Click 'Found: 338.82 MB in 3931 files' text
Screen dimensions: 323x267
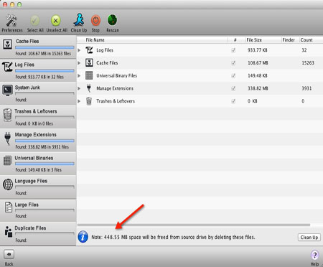point(42,147)
